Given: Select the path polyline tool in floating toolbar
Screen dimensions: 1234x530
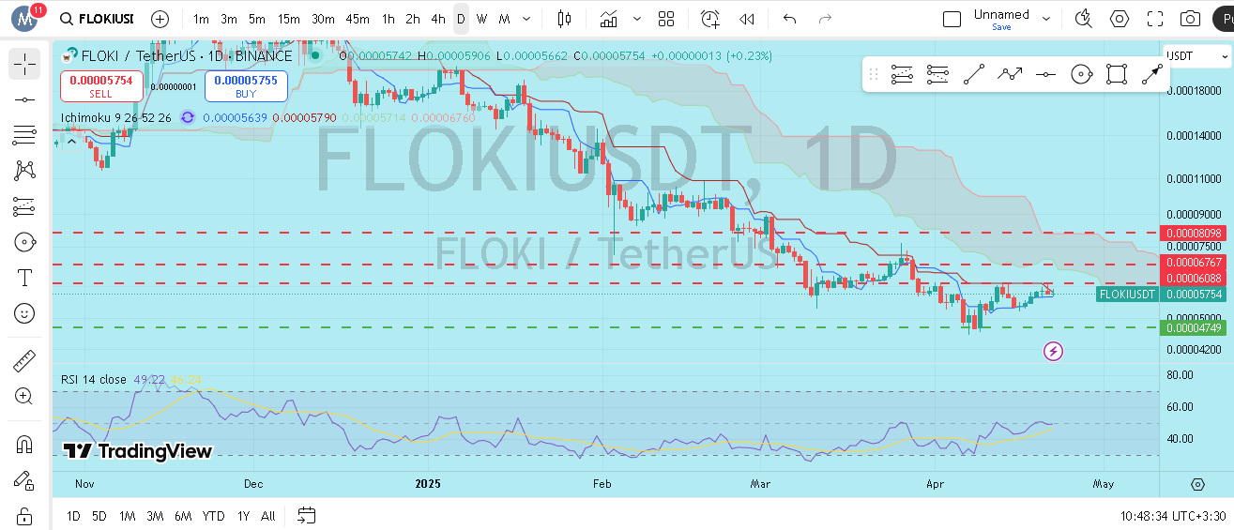Looking at the screenshot, I should pos(1010,74).
